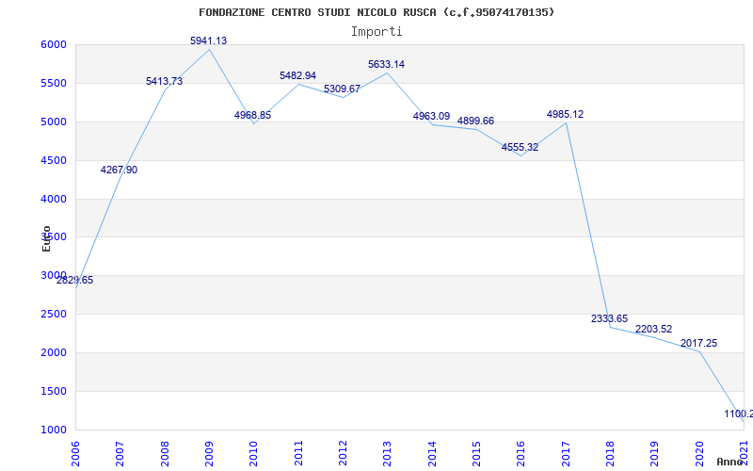The width and height of the screenshot is (753, 471).
Task: Click the 2017 x-axis label
Action: coord(566,454)
